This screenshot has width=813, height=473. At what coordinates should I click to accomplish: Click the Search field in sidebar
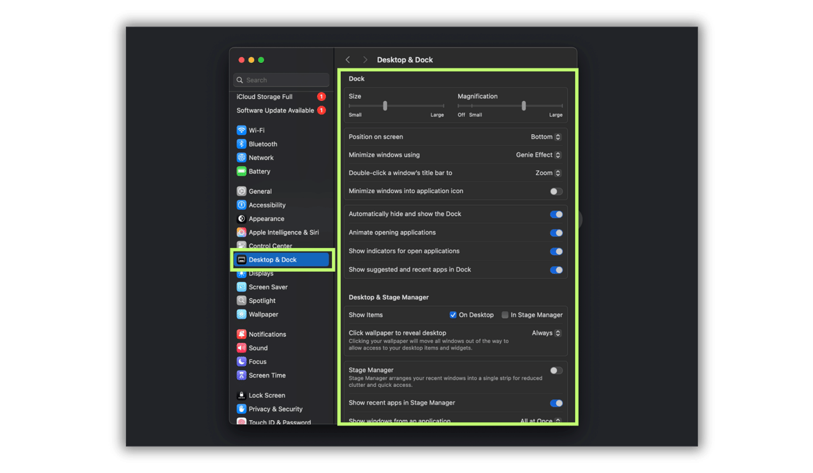(281, 80)
